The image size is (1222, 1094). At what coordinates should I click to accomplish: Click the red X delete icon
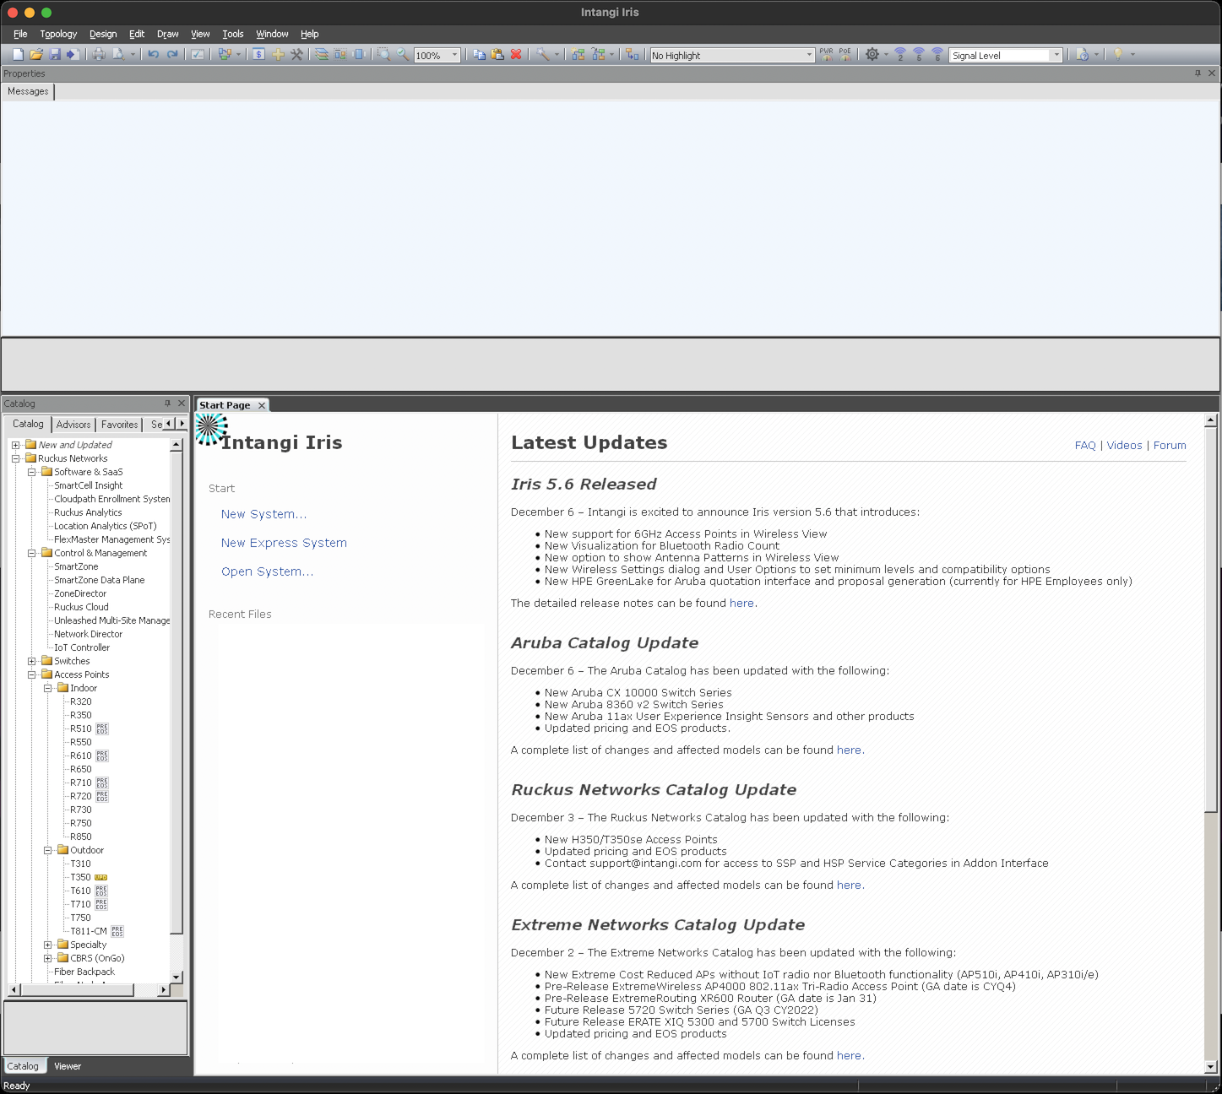[516, 55]
